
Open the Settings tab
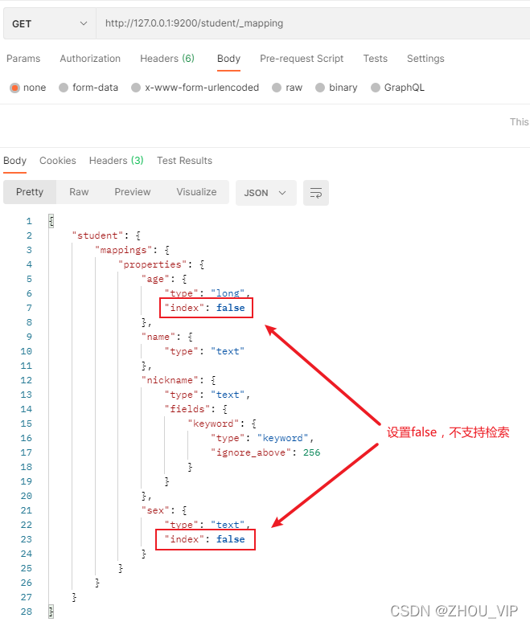coord(425,59)
